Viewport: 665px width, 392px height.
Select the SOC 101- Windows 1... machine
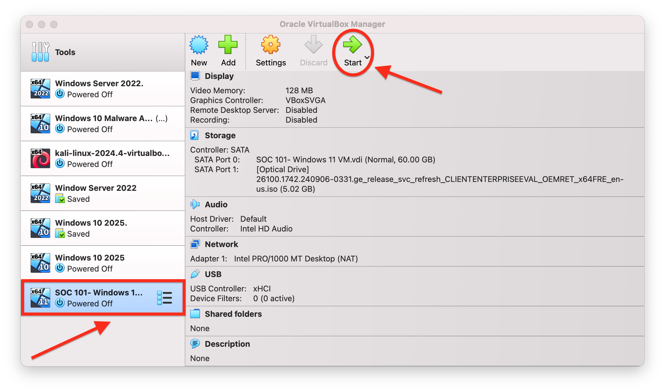pyautogui.click(x=103, y=298)
